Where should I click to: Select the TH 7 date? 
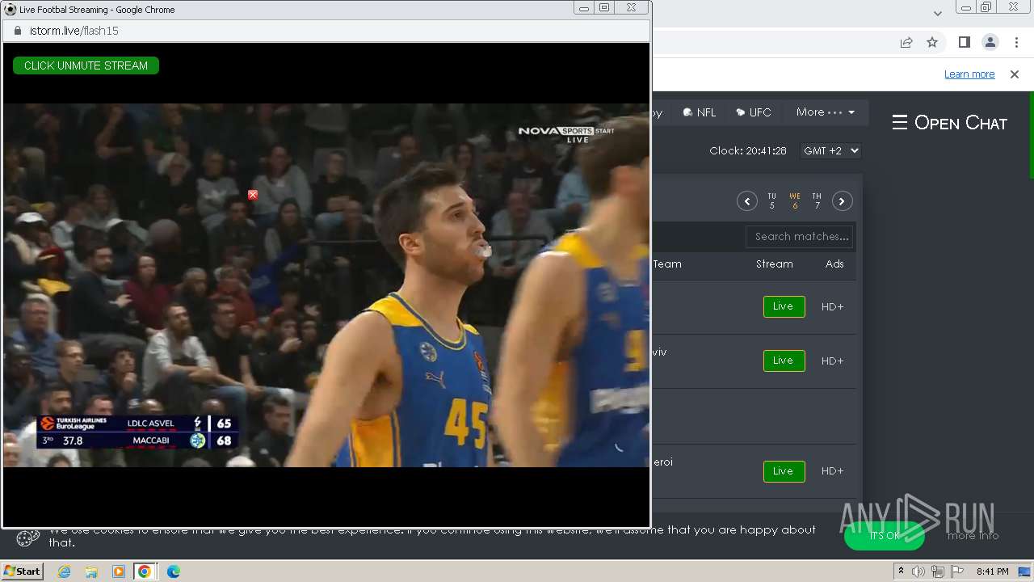coord(817,201)
